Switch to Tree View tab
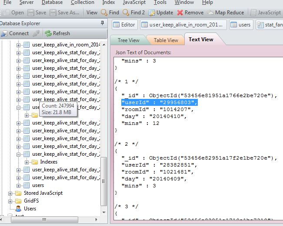The image size is (283, 226). [129, 40]
